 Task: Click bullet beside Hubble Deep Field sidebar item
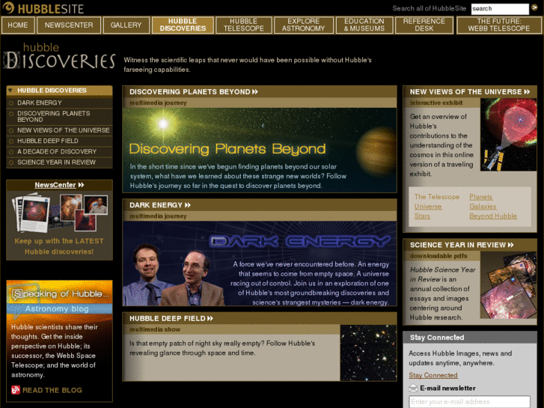11,141
